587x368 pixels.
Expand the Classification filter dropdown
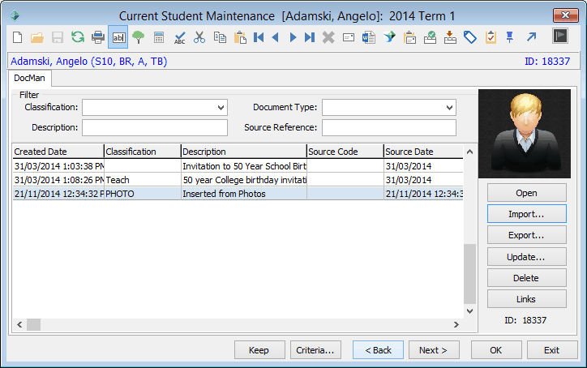[x=221, y=108]
